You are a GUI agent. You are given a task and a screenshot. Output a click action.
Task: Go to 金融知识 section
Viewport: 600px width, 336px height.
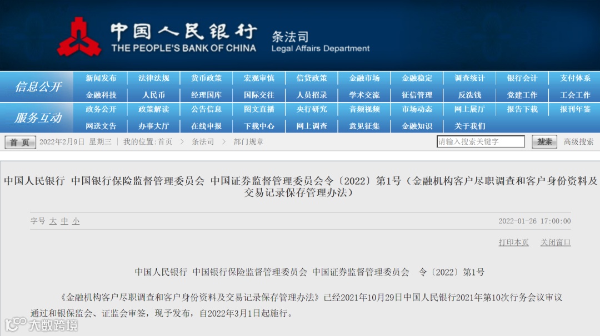click(417, 126)
